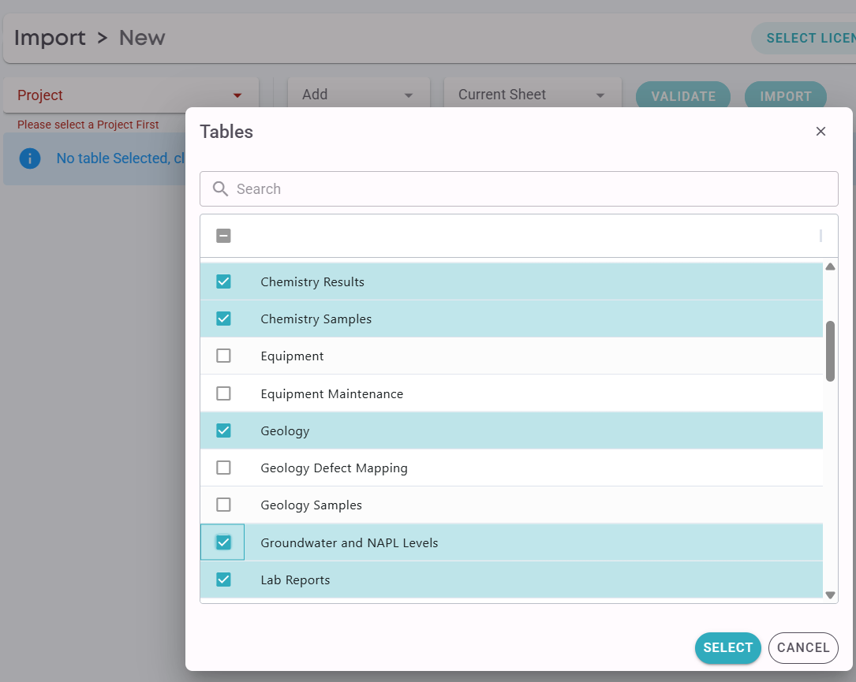Click the 'Chemistry Samples' row text
This screenshot has width=856, height=682.
(316, 319)
